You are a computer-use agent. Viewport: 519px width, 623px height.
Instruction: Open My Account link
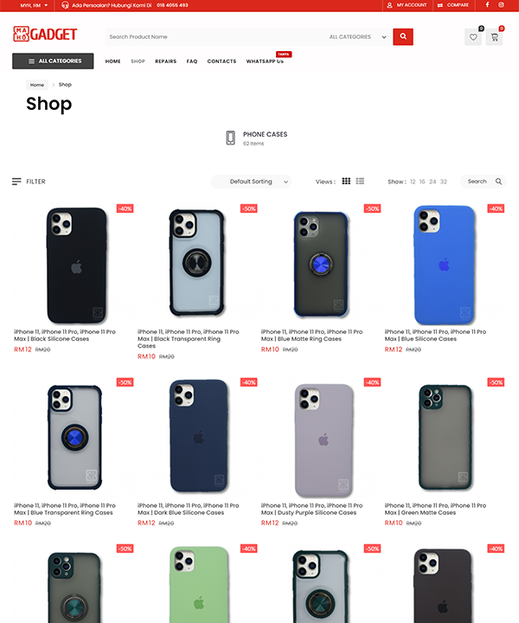click(407, 5)
